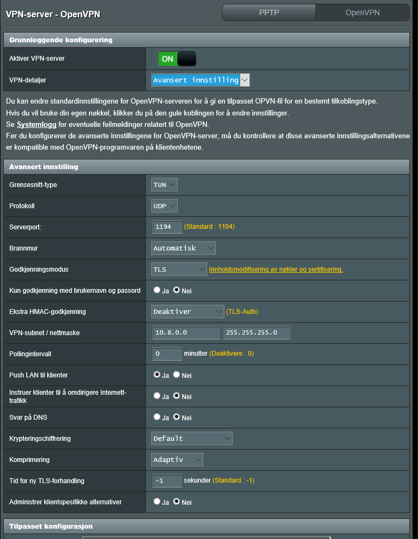Open the Grensesnitt-type TUN dropdown
The height and width of the screenshot is (539, 418).
point(164,184)
